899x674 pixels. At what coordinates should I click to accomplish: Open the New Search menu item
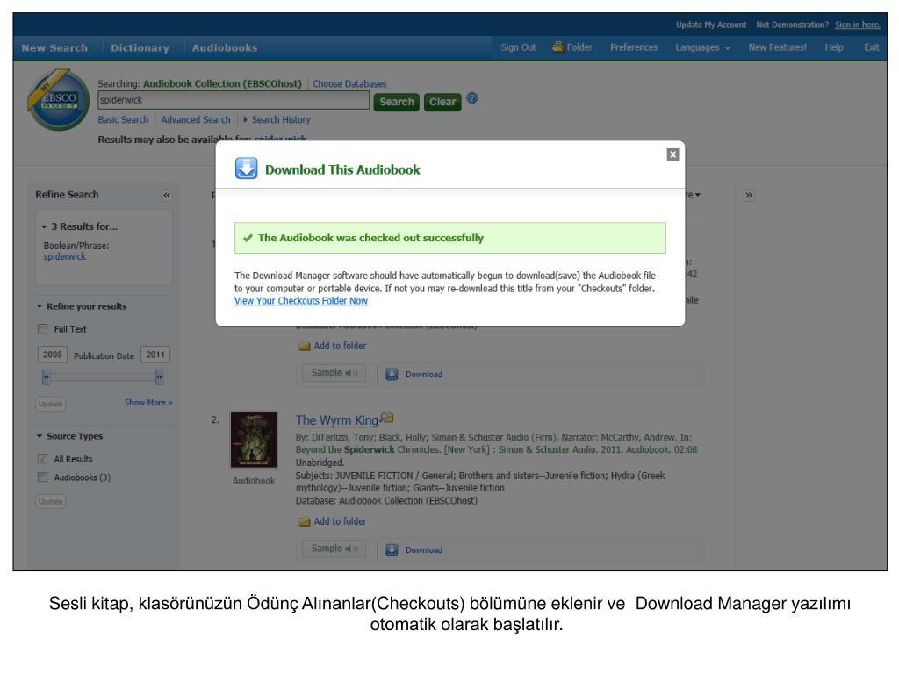(55, 48)
